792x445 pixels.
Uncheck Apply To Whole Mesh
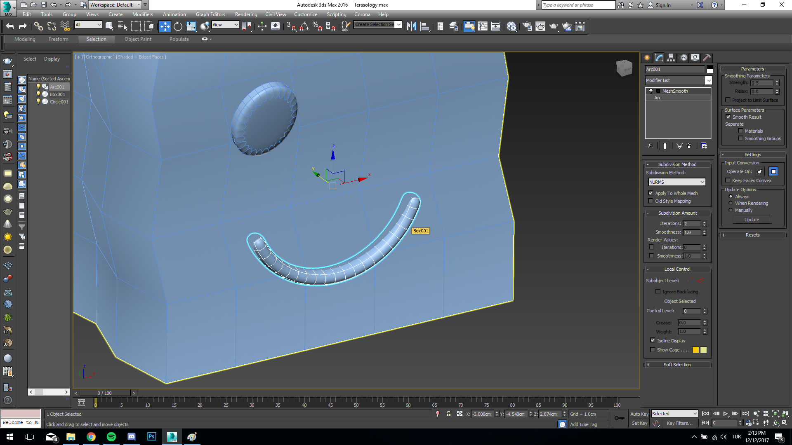tap(651, 193)
